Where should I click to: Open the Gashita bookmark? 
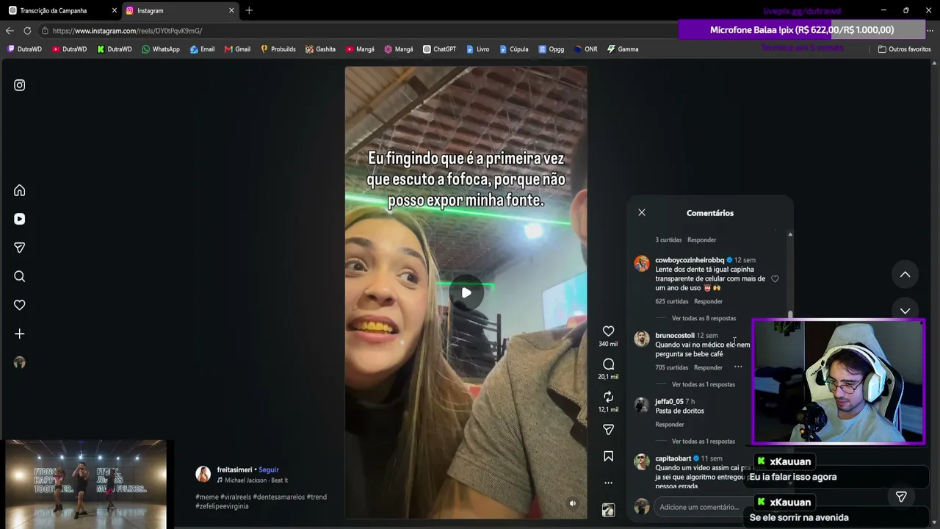point(320,49)
